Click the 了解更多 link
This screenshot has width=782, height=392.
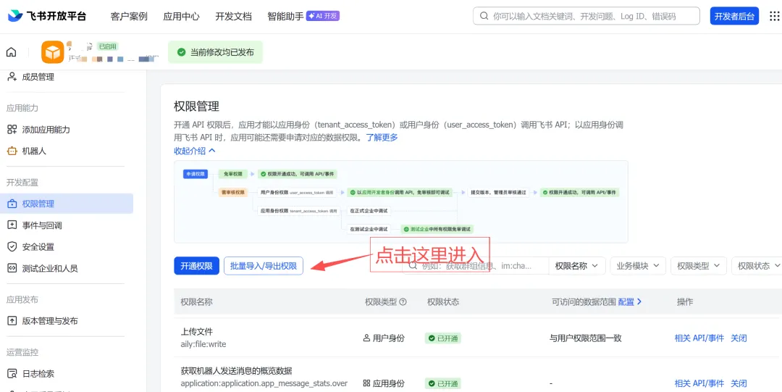point(382,138)
